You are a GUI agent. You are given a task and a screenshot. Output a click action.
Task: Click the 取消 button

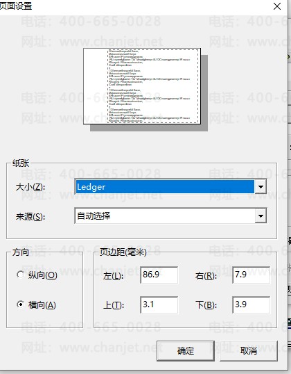click(249, 350)
